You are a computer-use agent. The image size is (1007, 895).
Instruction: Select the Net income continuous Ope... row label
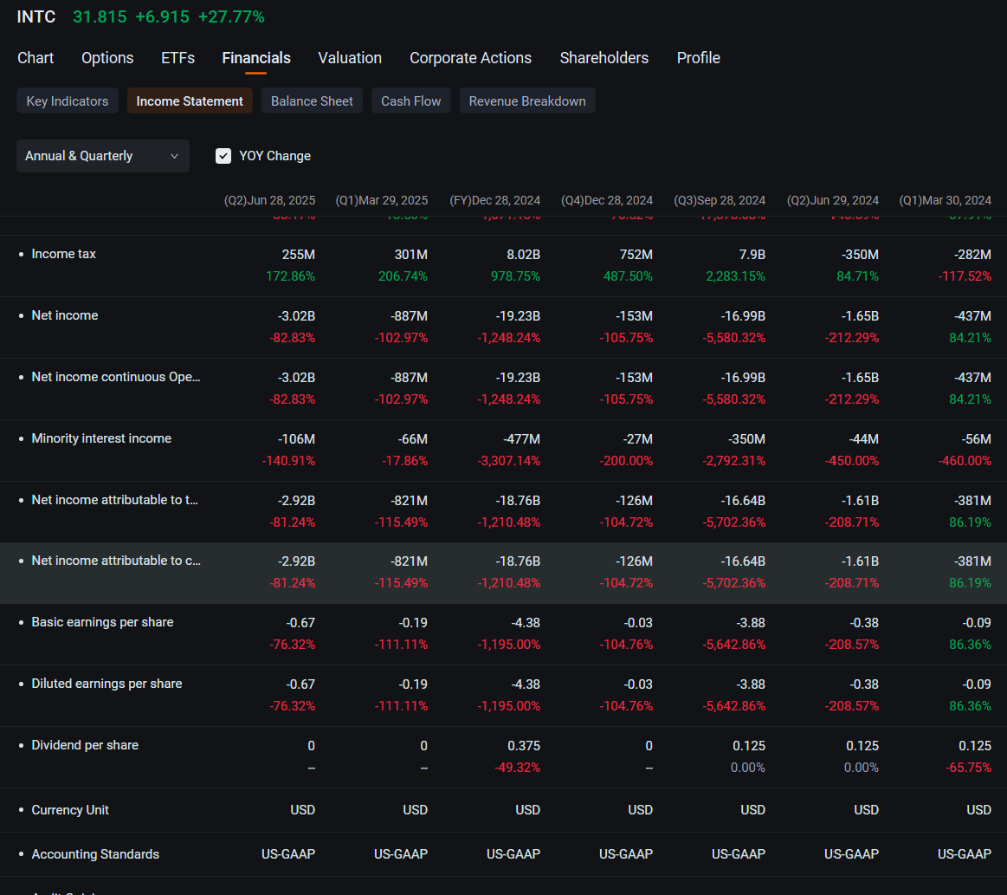pyautogui.click(x=116, y=377)
